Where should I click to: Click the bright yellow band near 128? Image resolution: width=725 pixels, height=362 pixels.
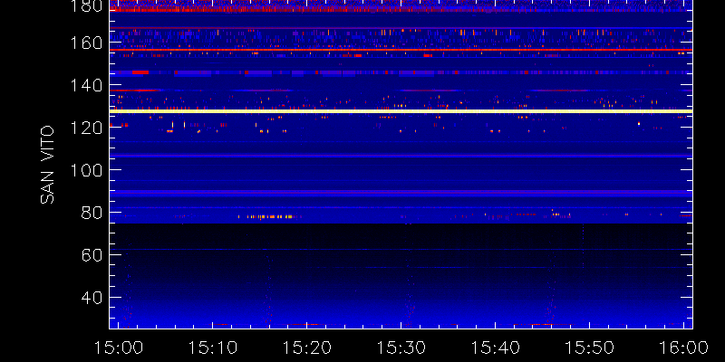(x=401, y=111)
